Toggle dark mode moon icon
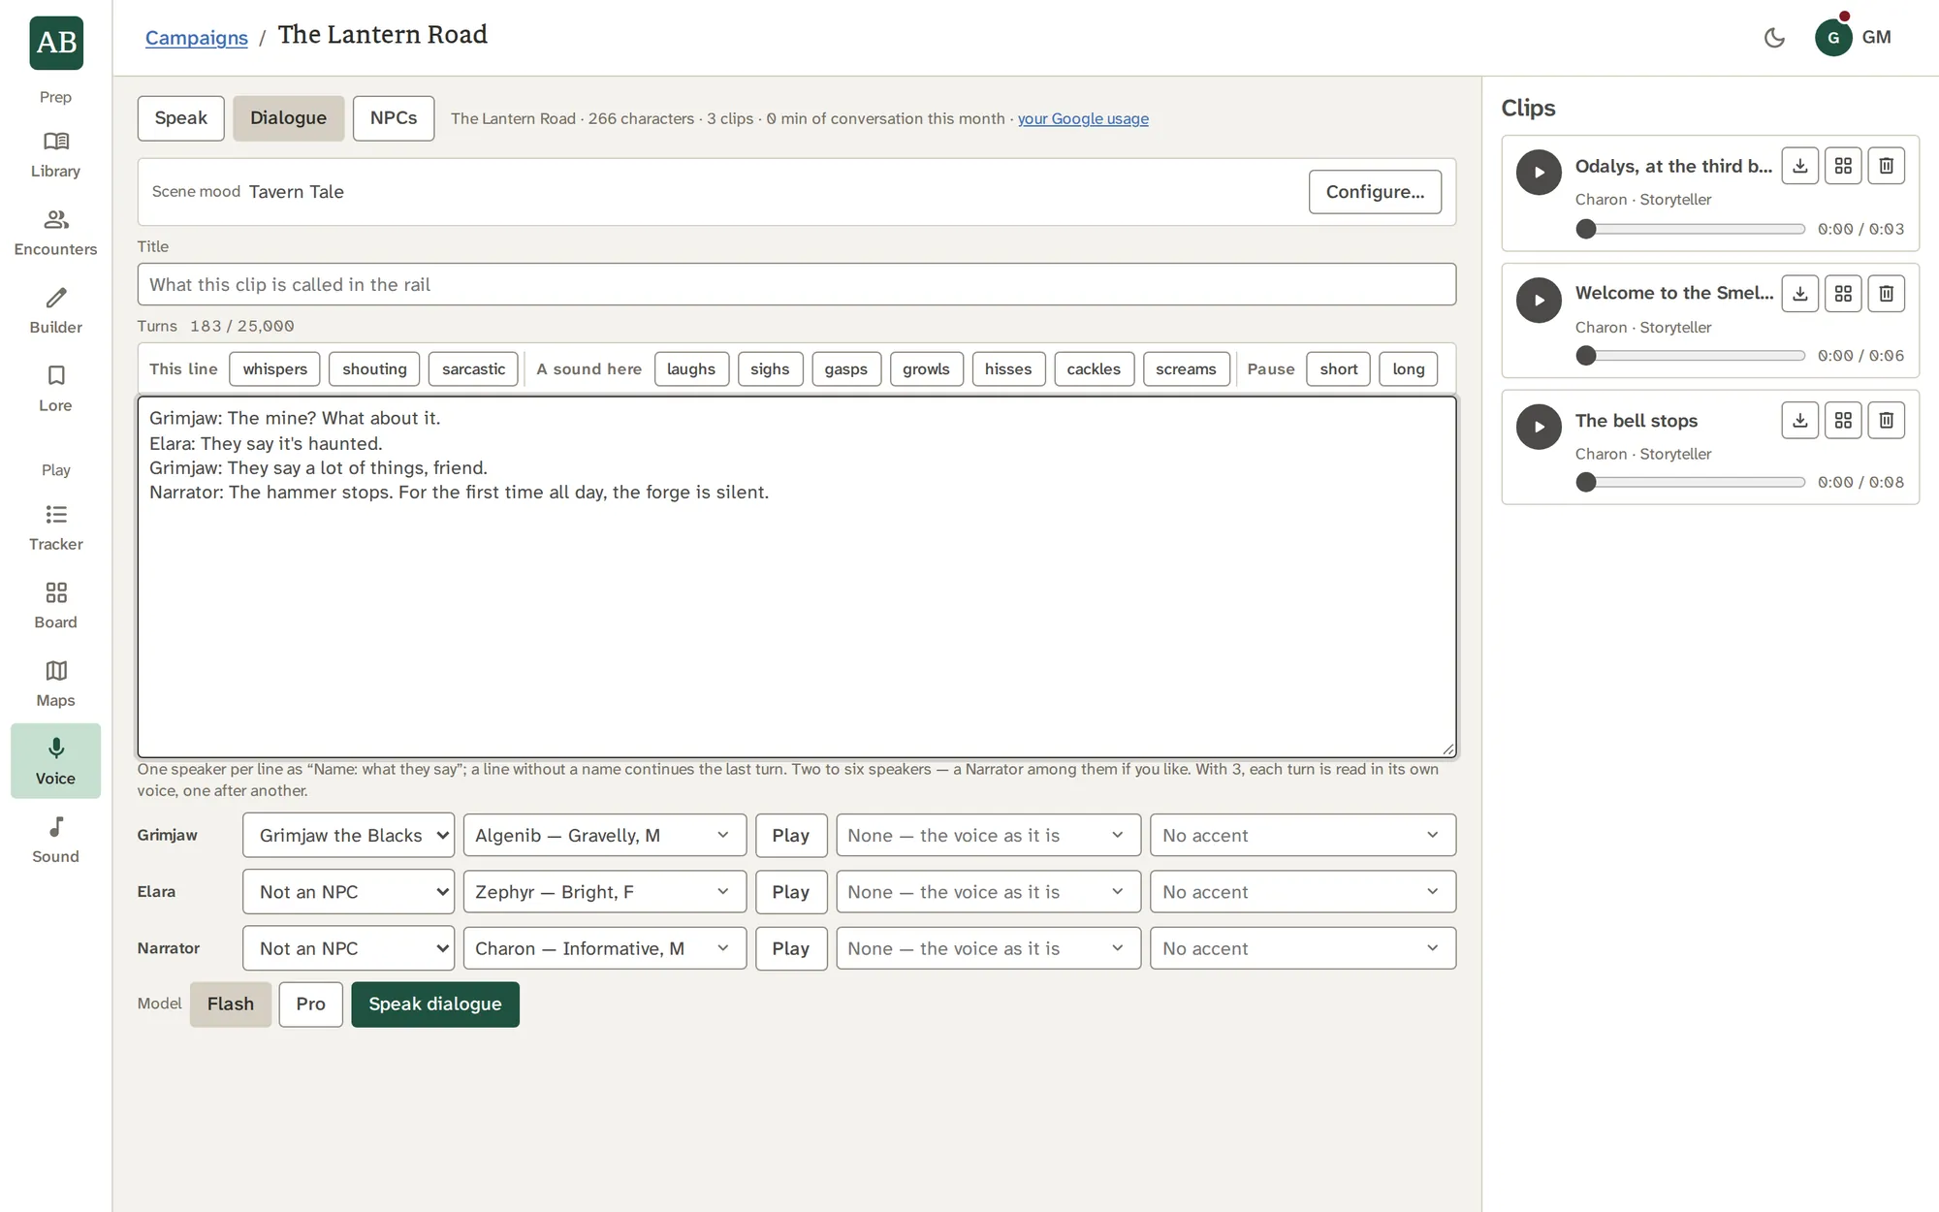The width and height of the screenshot is (1939, 1212). (1774, 38)
